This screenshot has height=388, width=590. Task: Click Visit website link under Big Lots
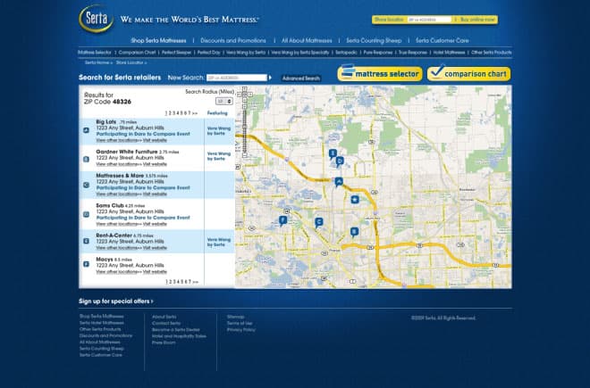(155, 140)
